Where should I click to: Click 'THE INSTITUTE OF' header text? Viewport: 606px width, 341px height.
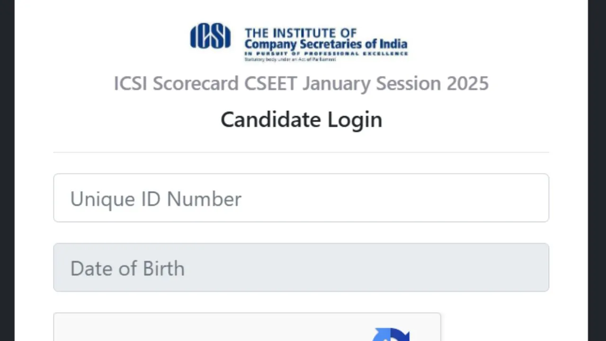[x=301, y=33]
